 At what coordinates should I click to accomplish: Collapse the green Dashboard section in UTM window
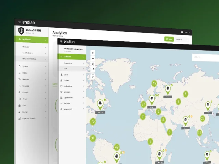pos(46,40)
